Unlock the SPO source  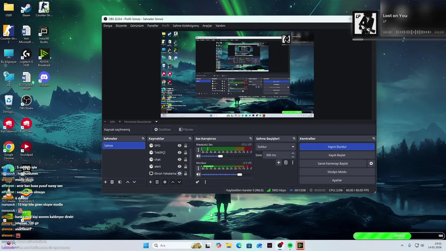185,146
